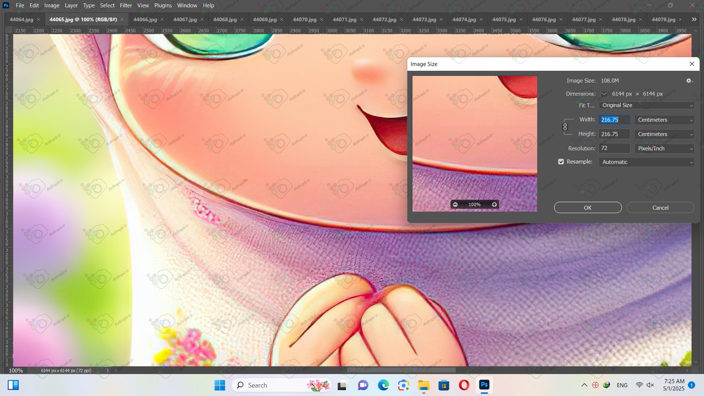Launch Microsoft Edge from taskbar
The width and height of the screenshot is (704, 396).
(383, 385)
